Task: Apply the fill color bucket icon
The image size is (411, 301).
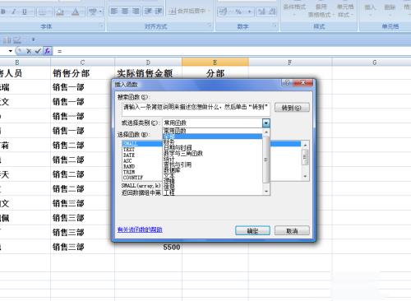Action: (x=60, y=12)
